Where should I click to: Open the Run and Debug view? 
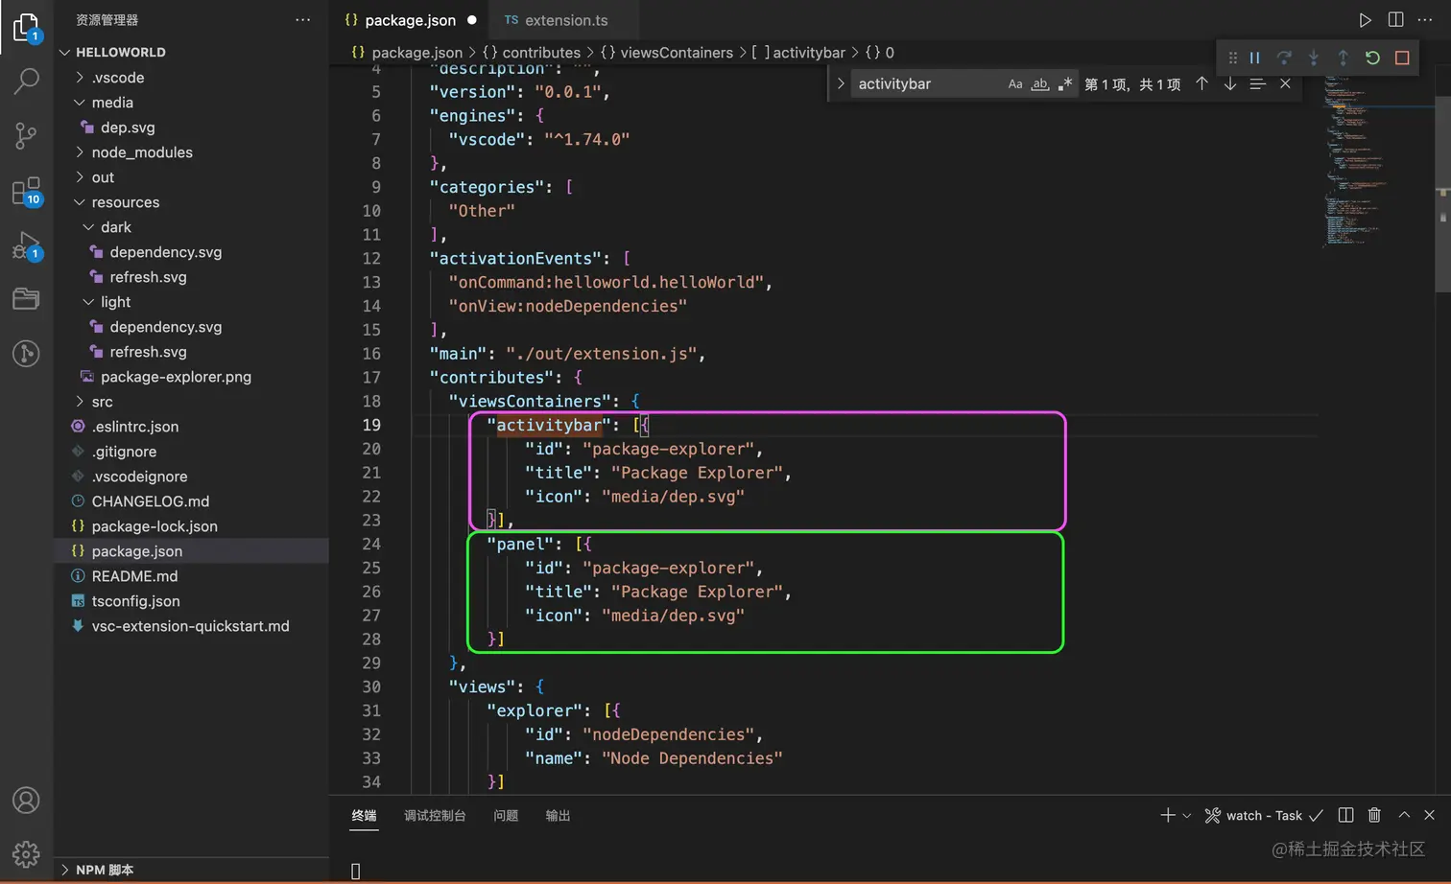26,246
